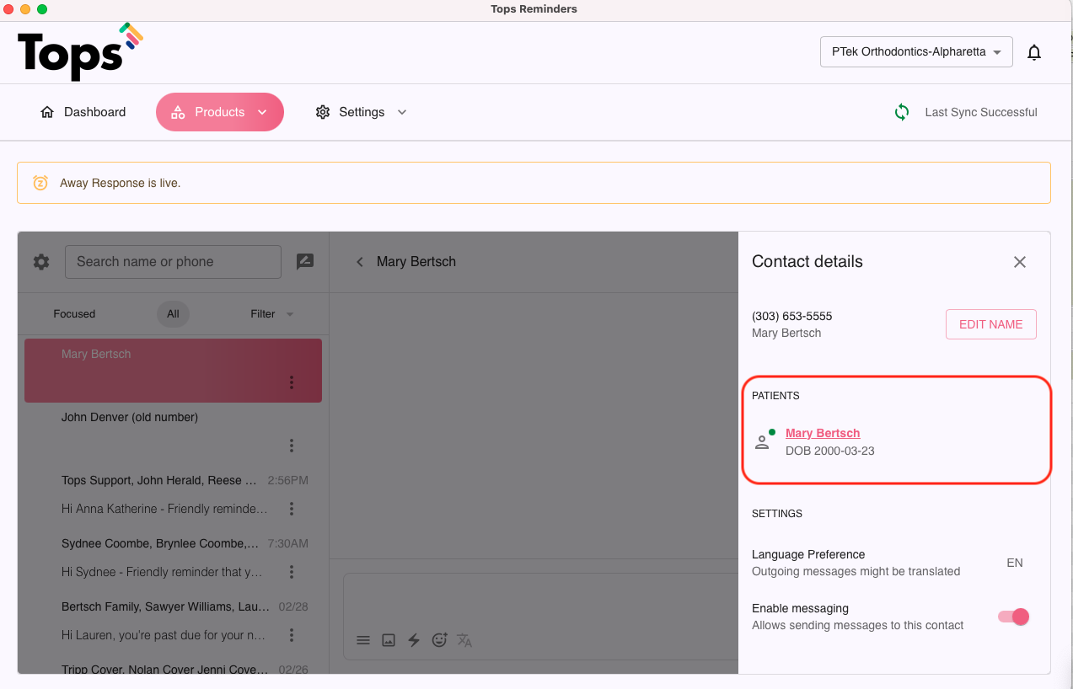Open Tripp Cover, Nolan Cover conversation

(173, 665)
